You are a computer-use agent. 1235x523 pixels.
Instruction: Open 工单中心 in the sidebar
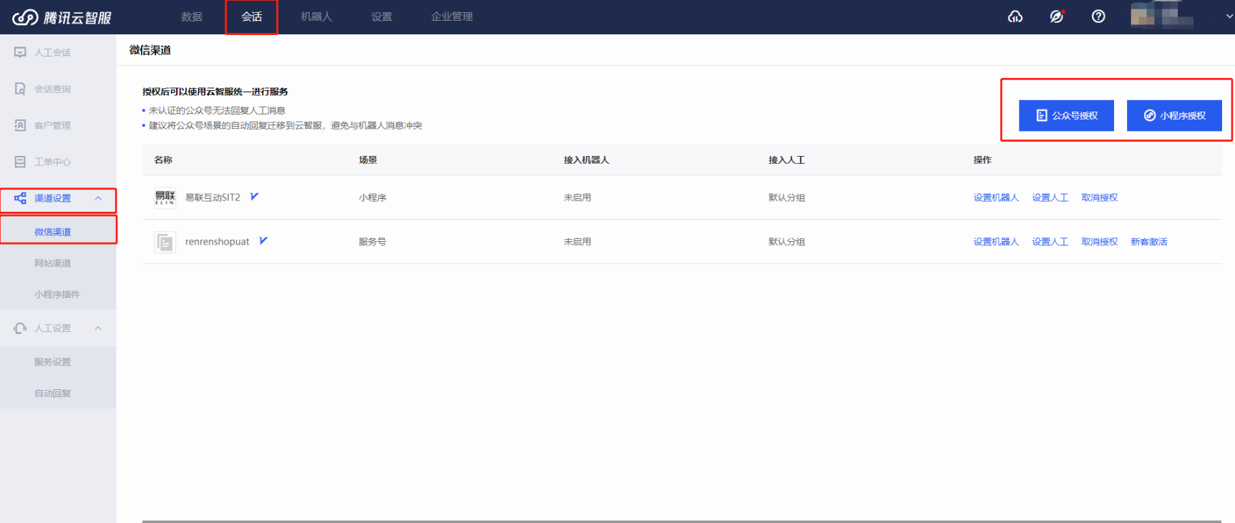pyautogui.click(x=52, y=162)
